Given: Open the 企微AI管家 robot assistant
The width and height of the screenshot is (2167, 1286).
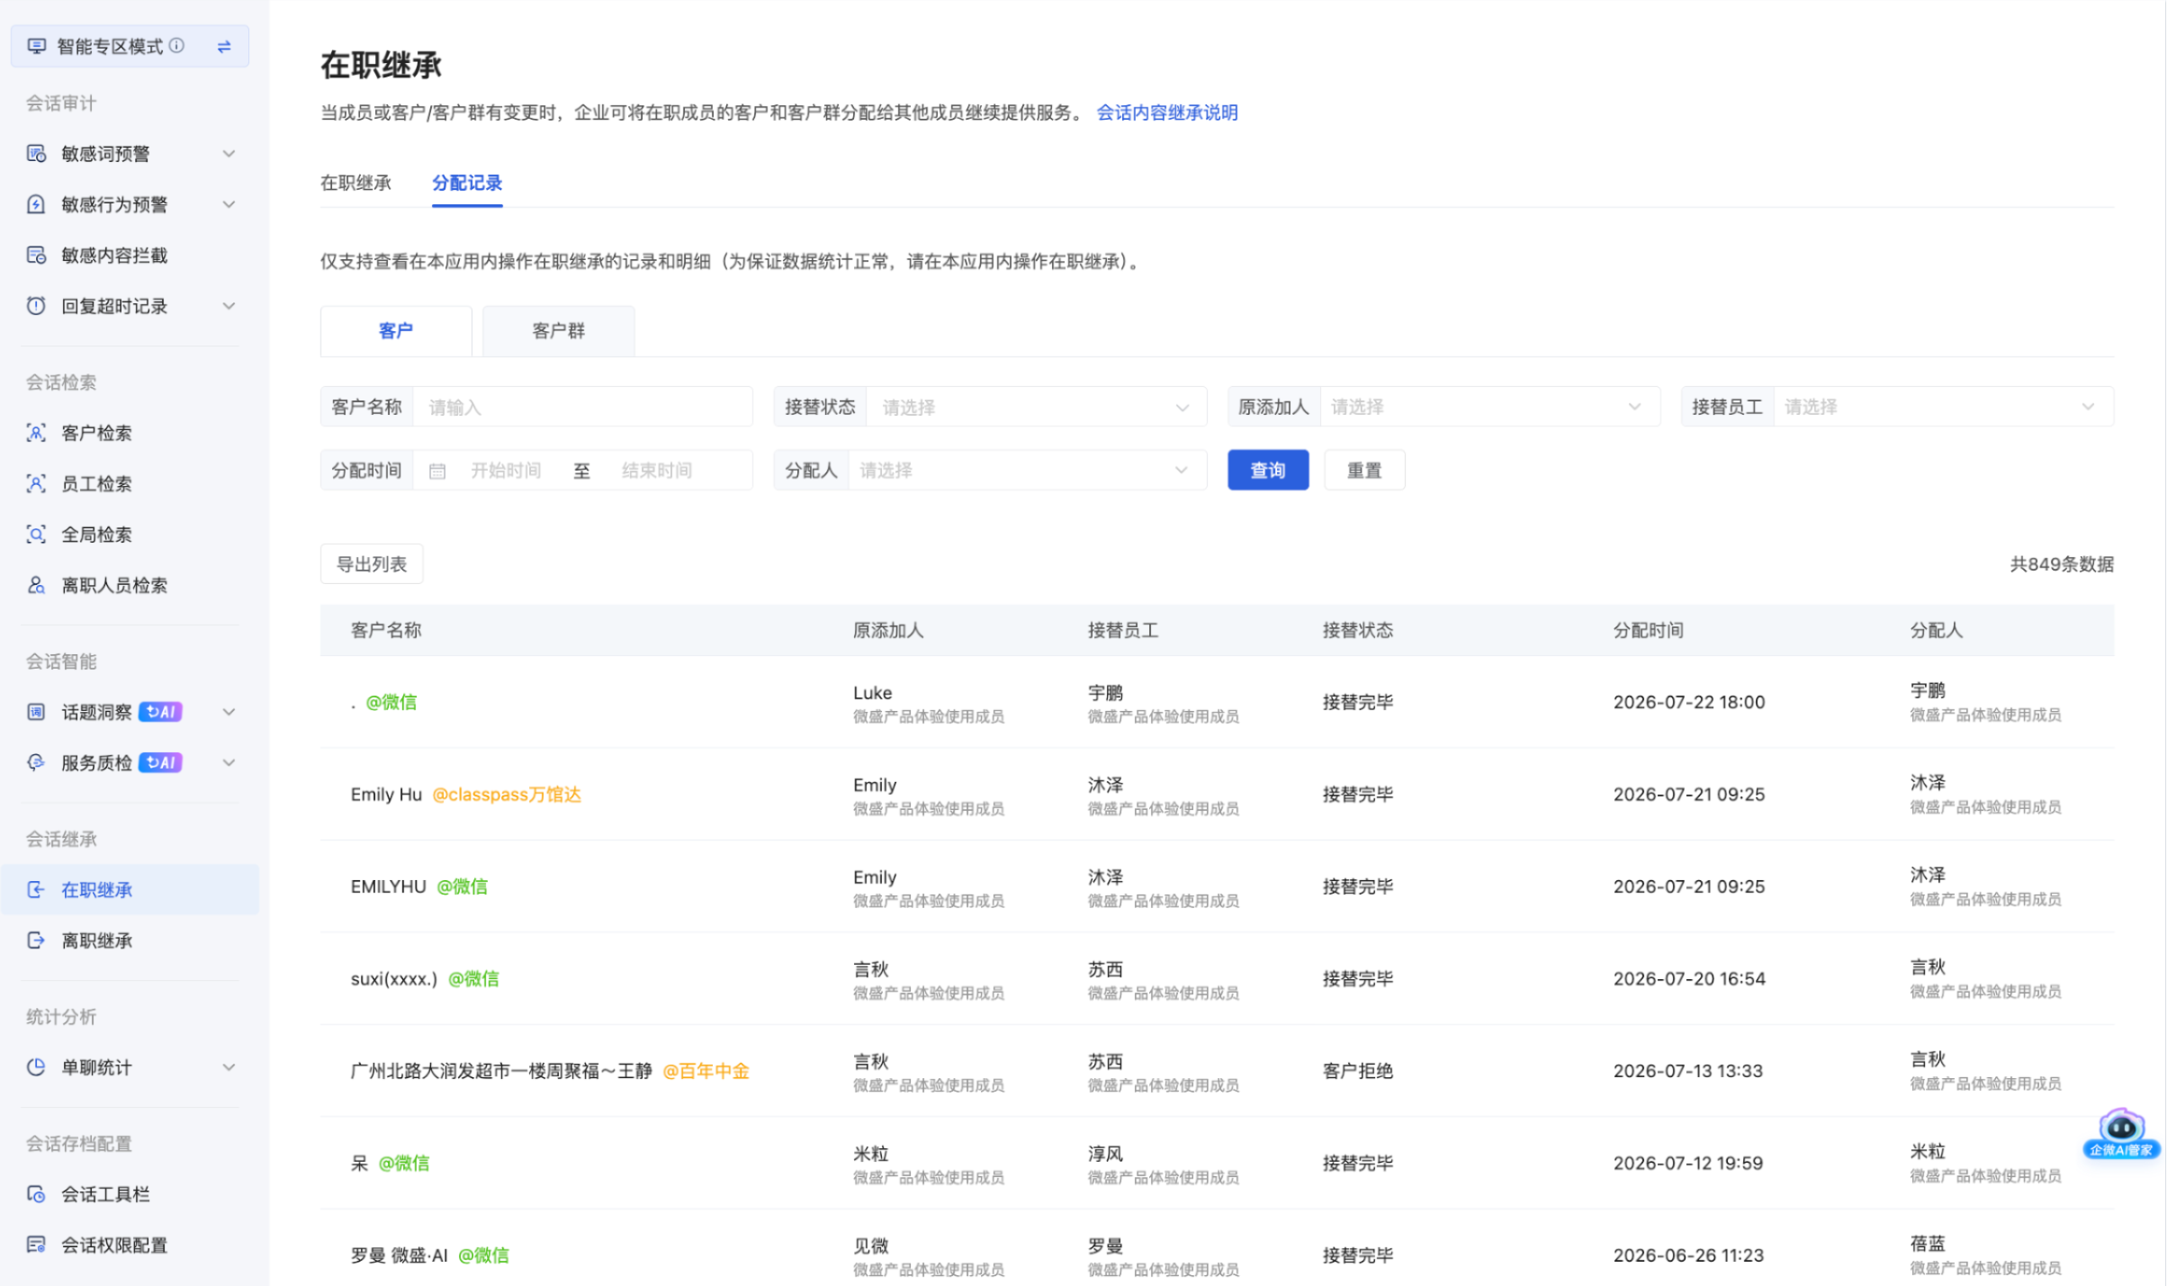Looking at the screenshot, I should [2121, 1133].
